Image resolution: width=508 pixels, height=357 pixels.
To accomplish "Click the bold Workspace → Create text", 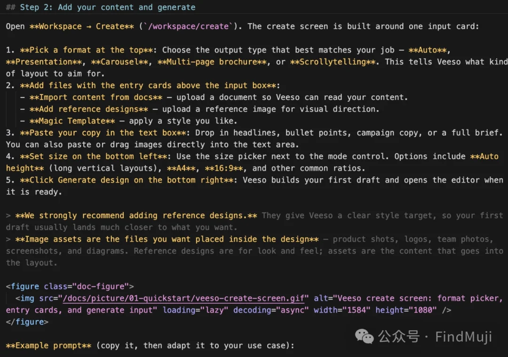I will (x=82, y=26).
